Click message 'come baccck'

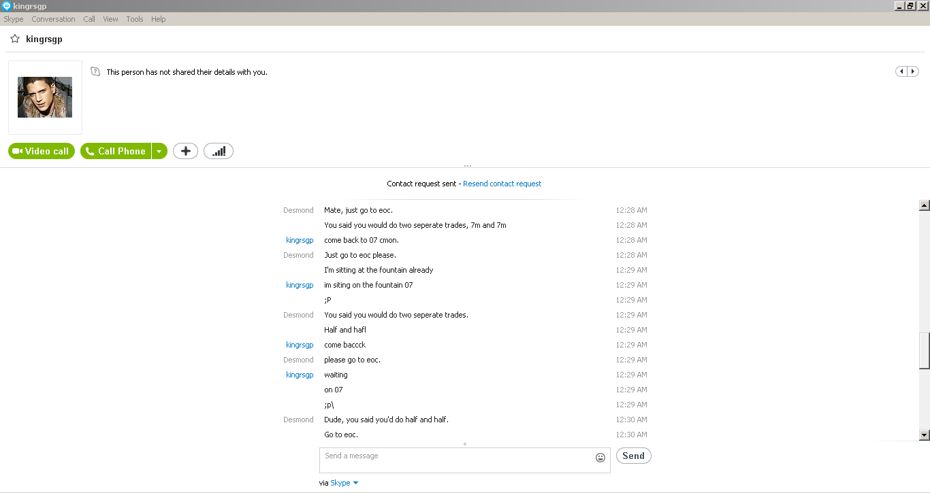pos(345,345)
